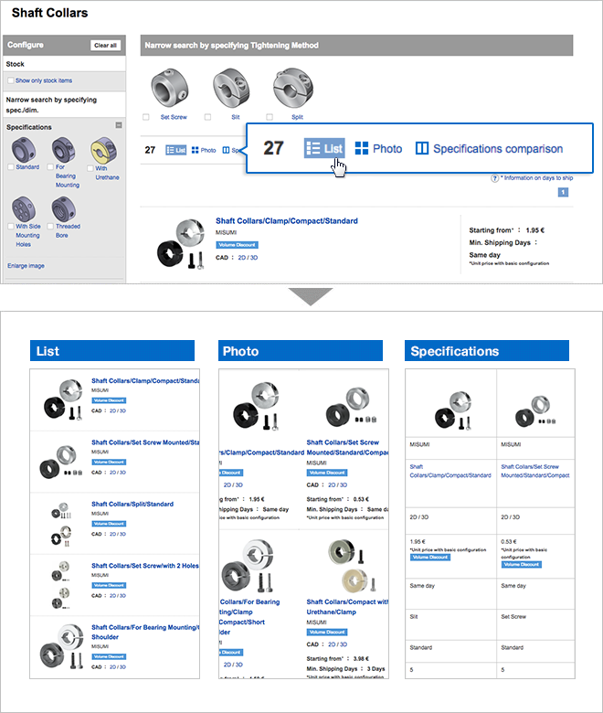Image resolution: width=603 pixels, height=713 pixels.
Task: Open Shaft Collars/Set Screw/with 2 Holes link
Action: click(145, 566)
